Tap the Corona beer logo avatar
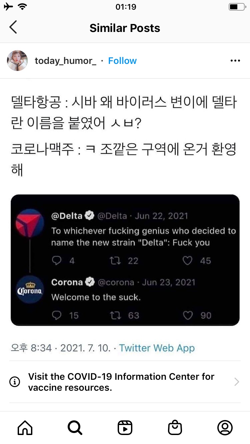 point(30,289)
